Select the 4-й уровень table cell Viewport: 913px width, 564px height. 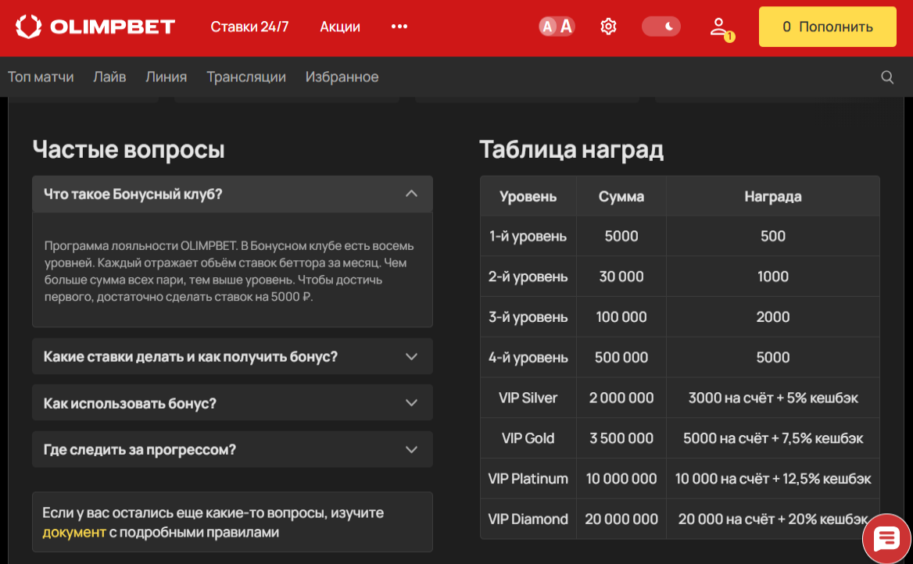(x=528, y=357)
